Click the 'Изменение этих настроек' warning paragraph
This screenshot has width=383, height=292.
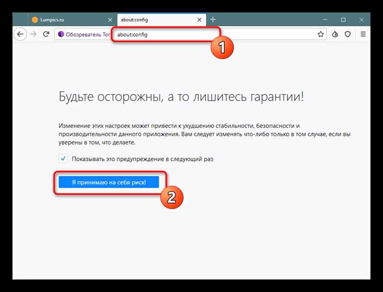205,134
